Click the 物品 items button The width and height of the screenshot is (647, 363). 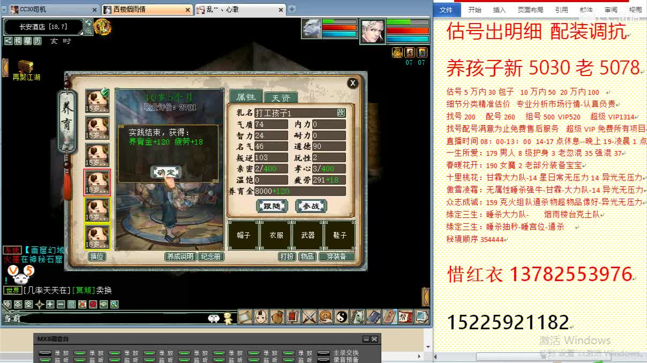(x=307, y=256)
